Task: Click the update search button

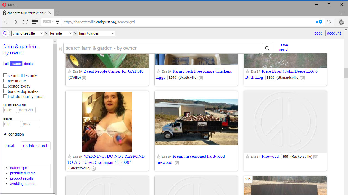Action: click(x=36, y=146)
